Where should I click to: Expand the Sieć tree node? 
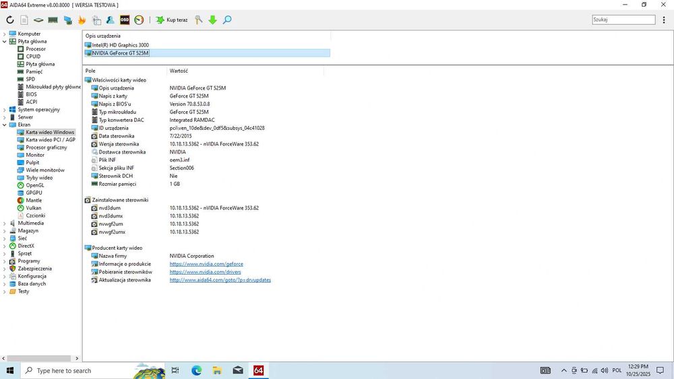pos(4,239)
